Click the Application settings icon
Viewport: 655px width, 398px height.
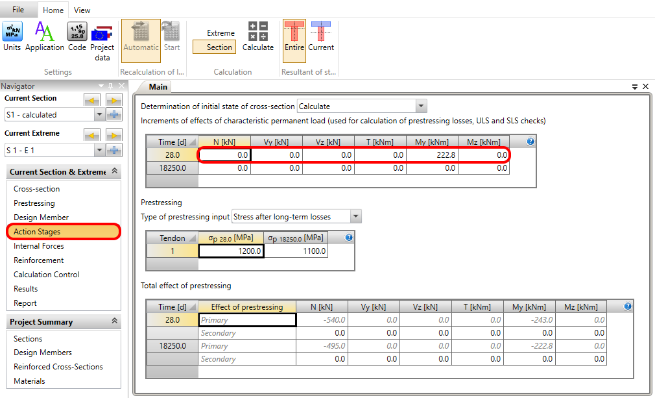click(x=45, y=36)
